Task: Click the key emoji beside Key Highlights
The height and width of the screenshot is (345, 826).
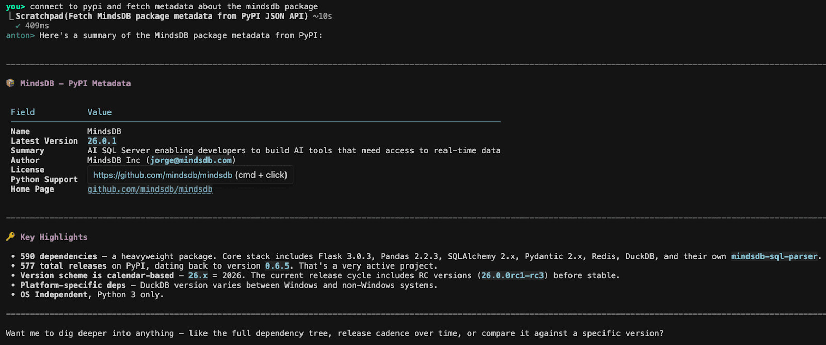Action: (10, 237)
